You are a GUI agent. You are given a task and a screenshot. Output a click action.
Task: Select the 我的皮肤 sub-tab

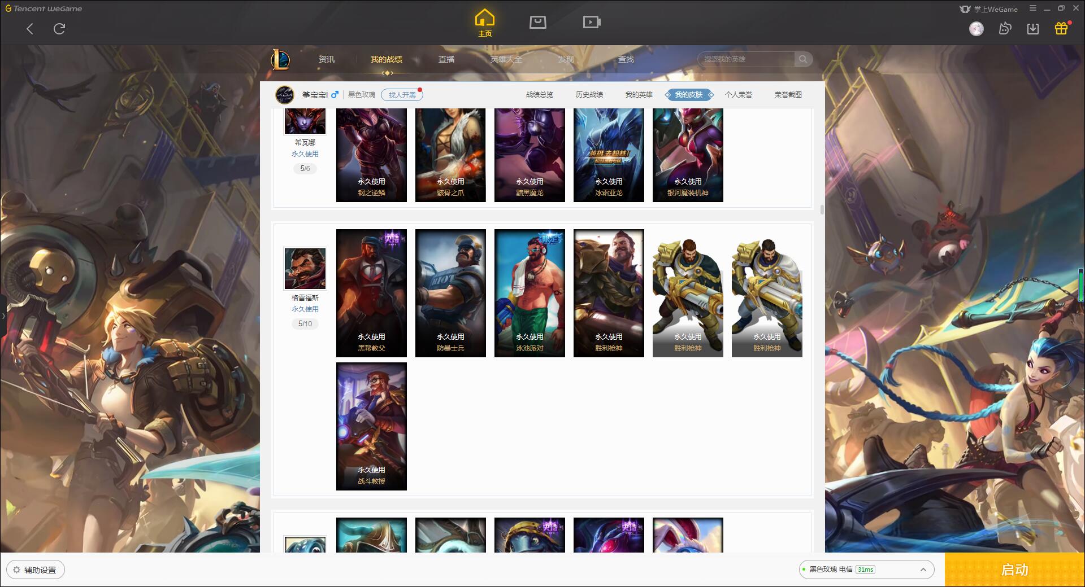click(x=689, y=95)
